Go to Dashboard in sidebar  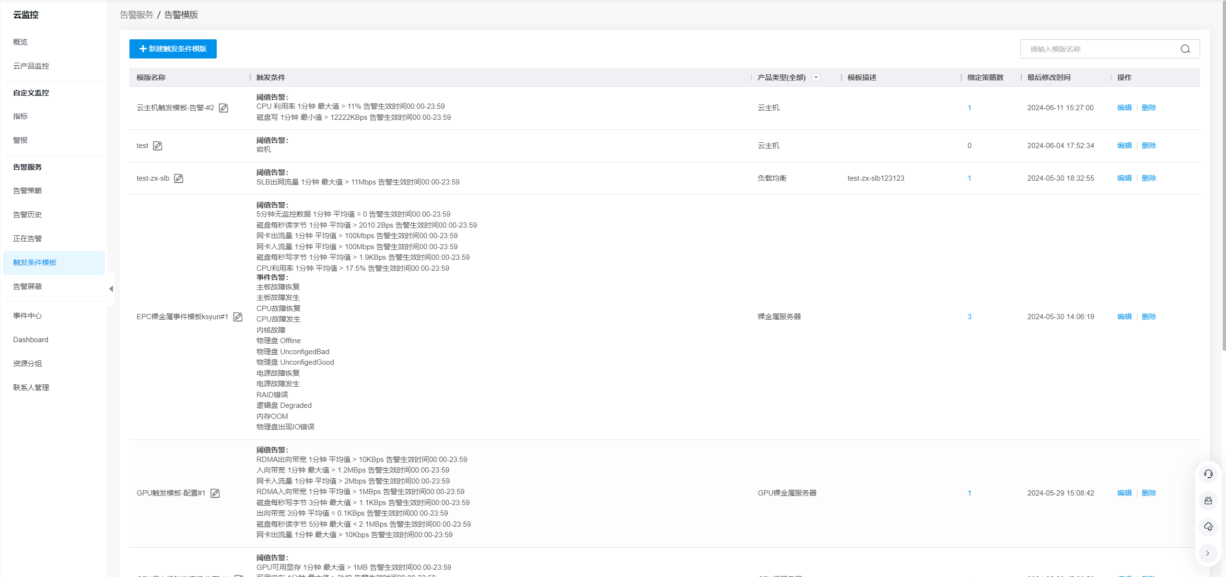pos(31,340)
